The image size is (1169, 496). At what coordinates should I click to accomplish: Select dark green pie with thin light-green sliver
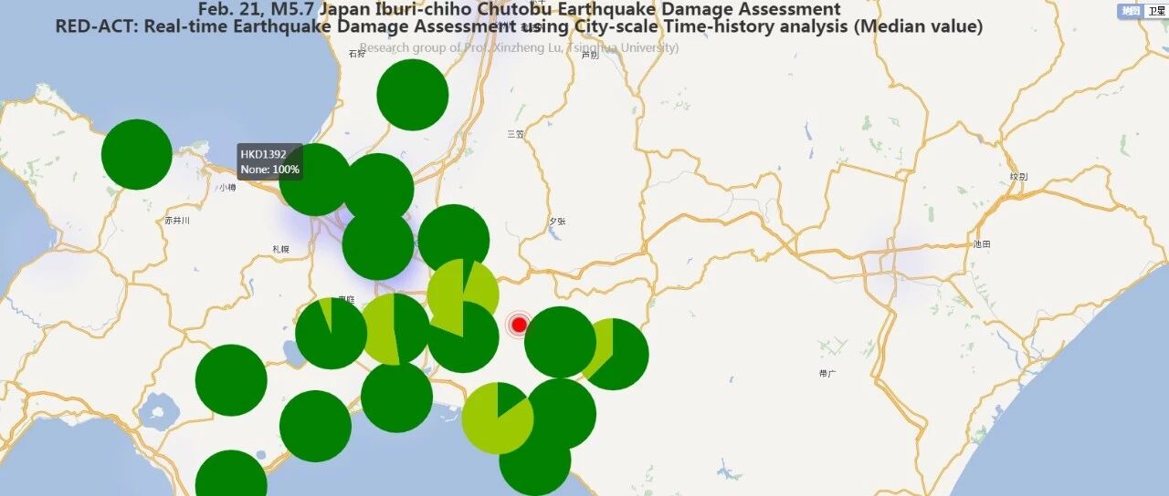coord(331,334)
